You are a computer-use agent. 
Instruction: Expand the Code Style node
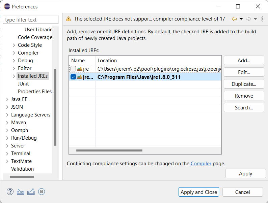pyautogui.click(x=14, y=45)
